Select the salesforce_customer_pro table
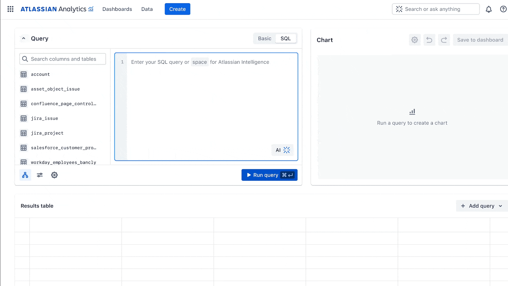Image resolution: width=508 pixels, height=286 pixels. pos(63,148)
